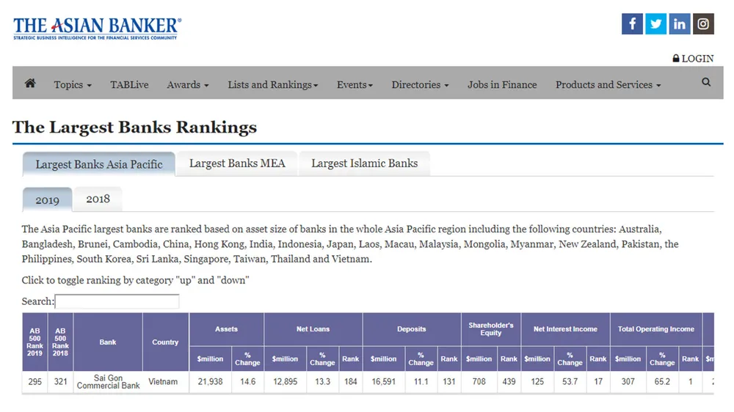The width and height of the screenshot is (734, 412).
Task: Click the home icon in navigation bar
Action: tap(30, 84)
